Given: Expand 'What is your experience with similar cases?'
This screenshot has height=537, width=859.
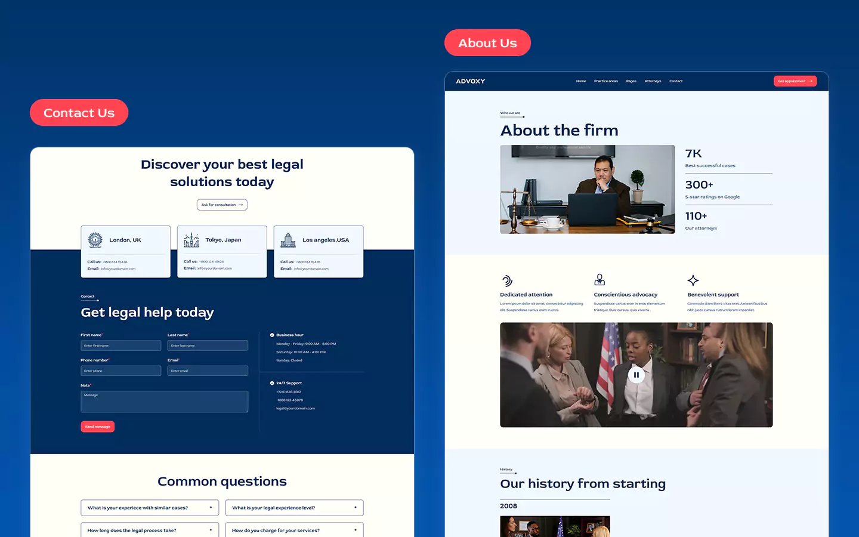Looking at the screenshot, I should (x=150, y=508).
